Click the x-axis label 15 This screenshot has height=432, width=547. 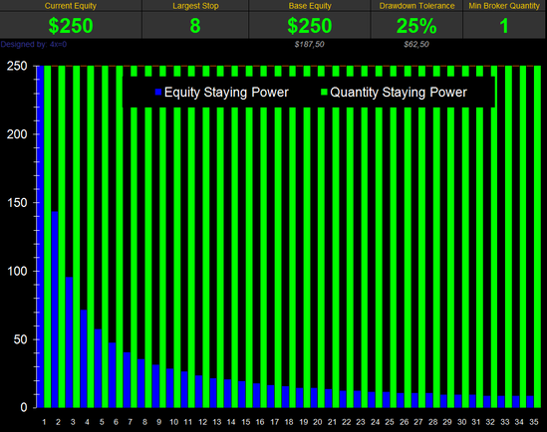pyautogui.click(x=245, y=422)
